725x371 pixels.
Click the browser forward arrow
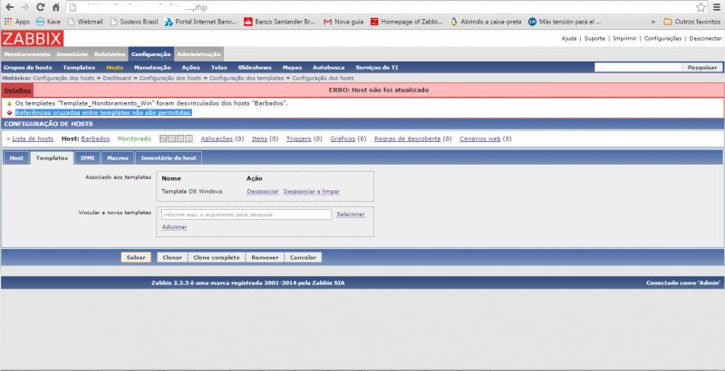coord(25,7)
